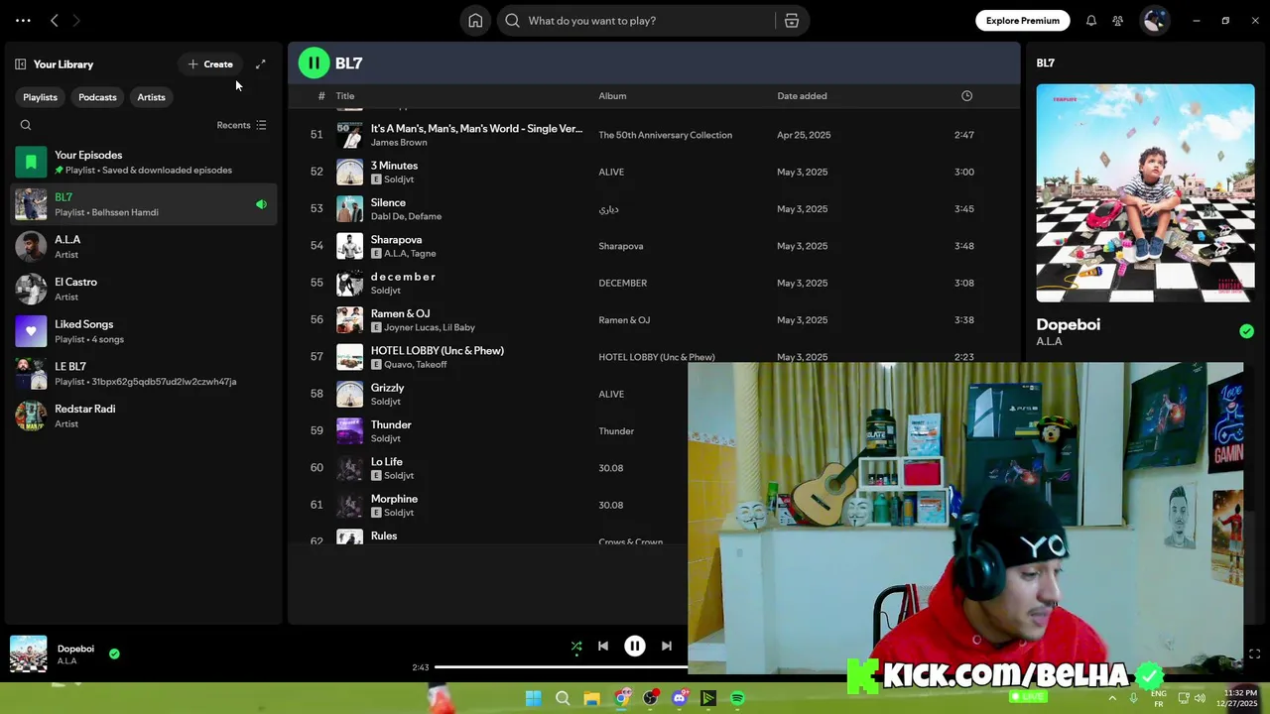Image resolution: width=1270 pixels, height=714 pixels.
Task: Open the three-dot app menu
Action: (23, 21)
